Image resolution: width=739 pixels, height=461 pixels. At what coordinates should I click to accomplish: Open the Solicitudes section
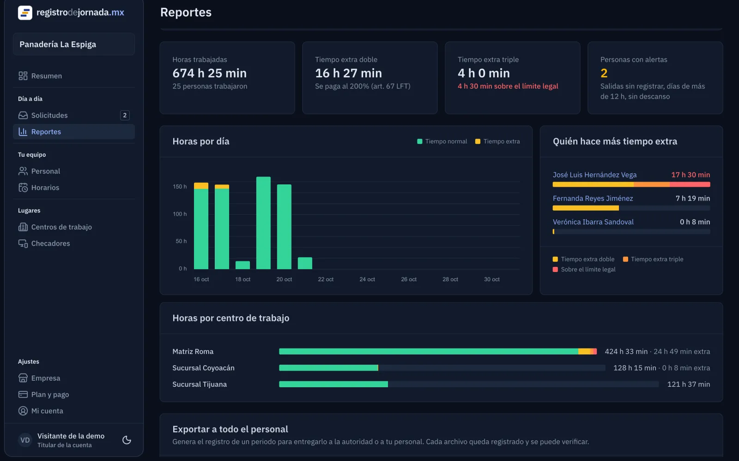(74, 115)
